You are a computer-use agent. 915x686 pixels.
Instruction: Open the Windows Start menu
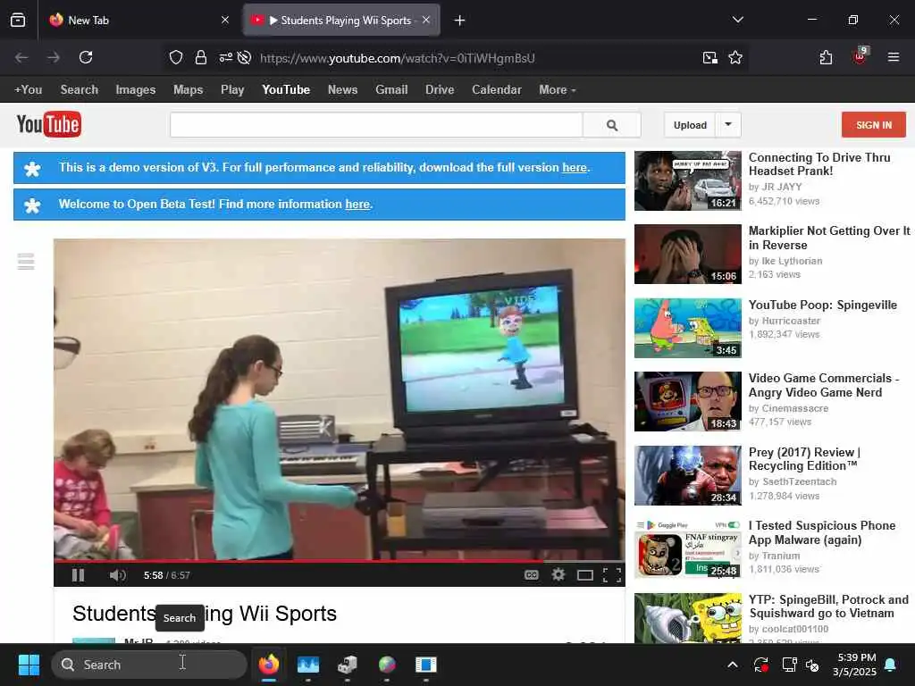pos(29,665)
